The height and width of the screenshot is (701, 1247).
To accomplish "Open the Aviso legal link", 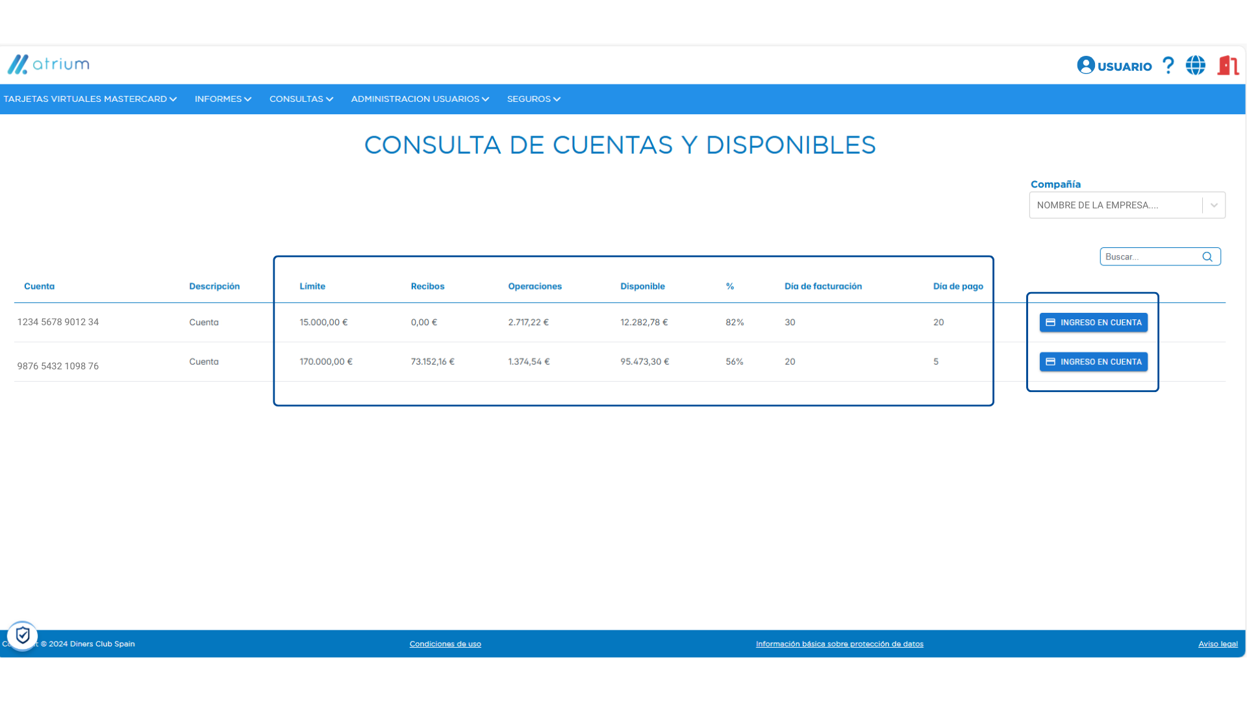I will (1217, 644).
